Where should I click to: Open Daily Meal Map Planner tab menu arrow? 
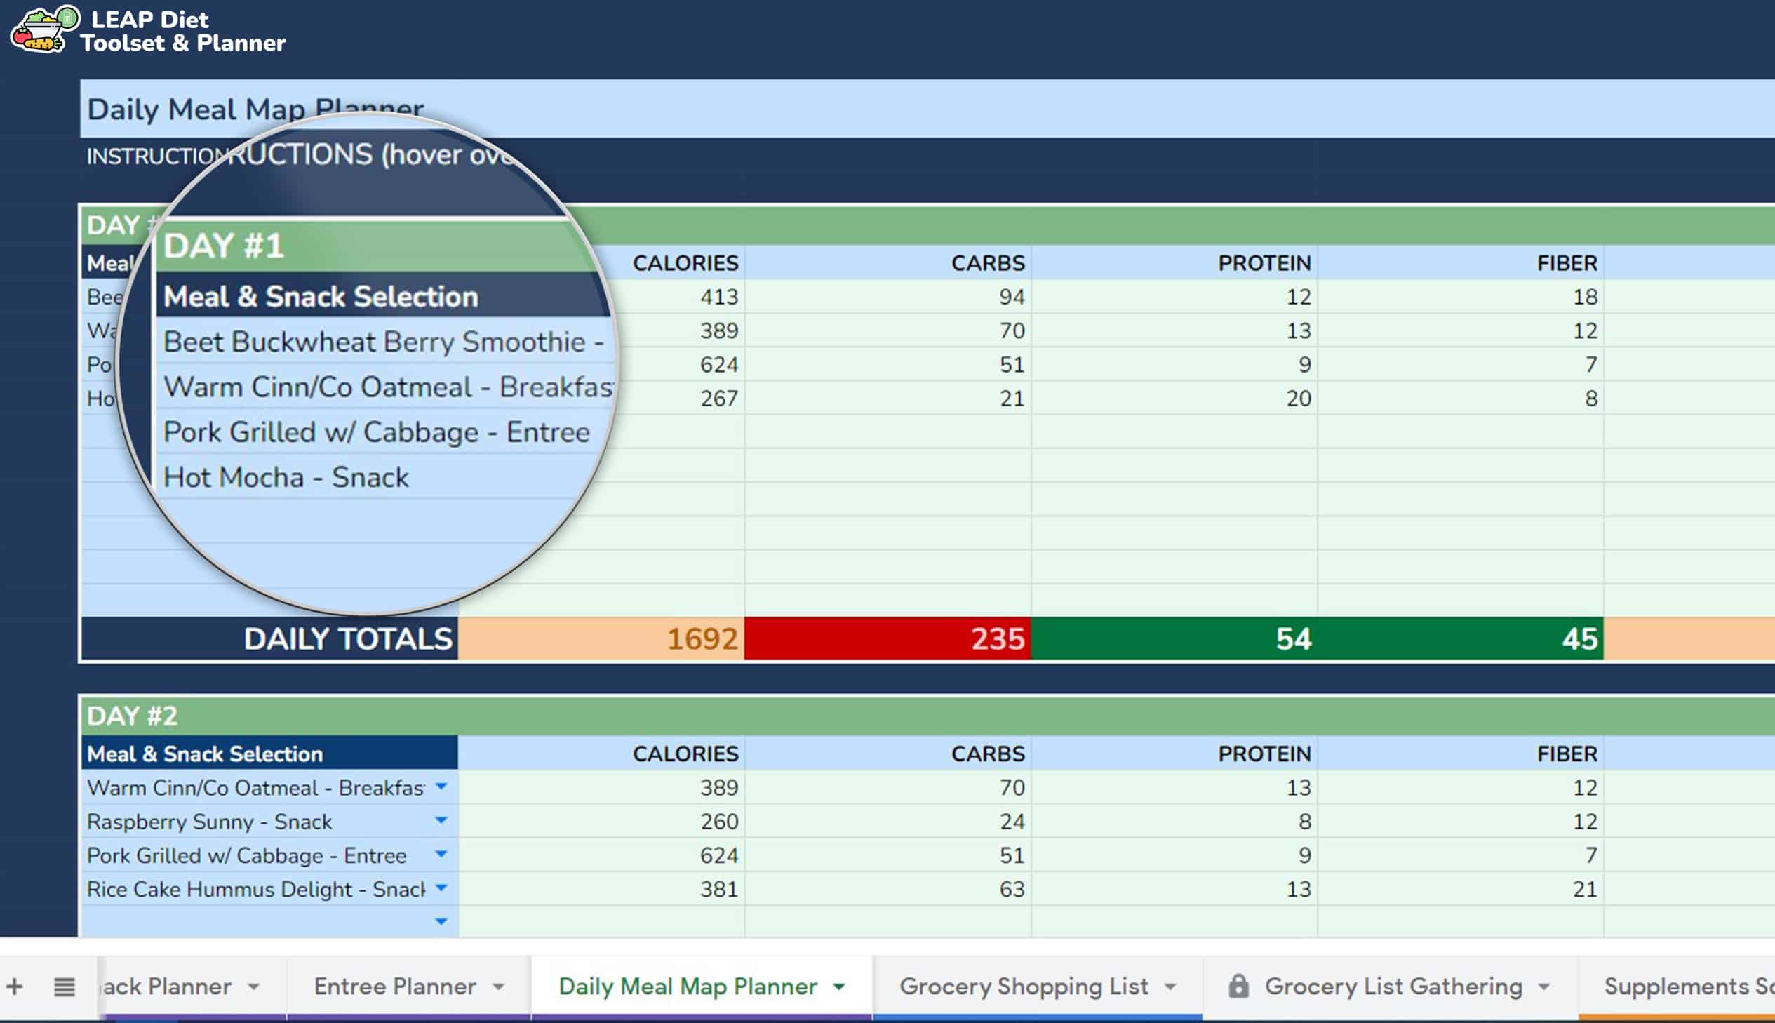tap(839, 987)
